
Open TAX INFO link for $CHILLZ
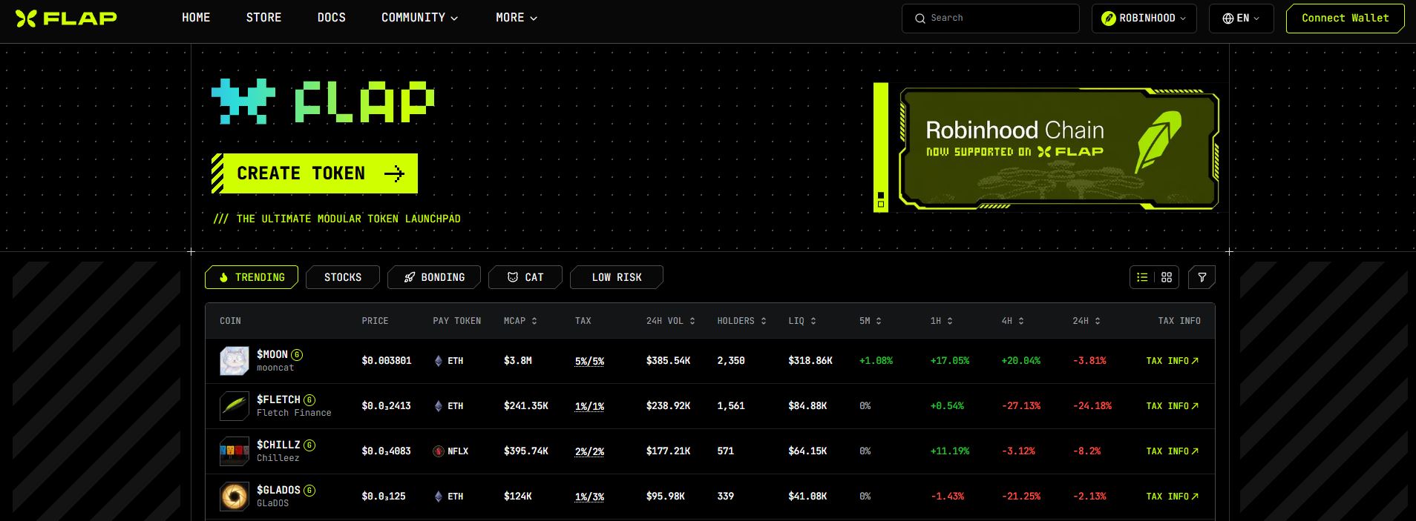point(1173,451)
